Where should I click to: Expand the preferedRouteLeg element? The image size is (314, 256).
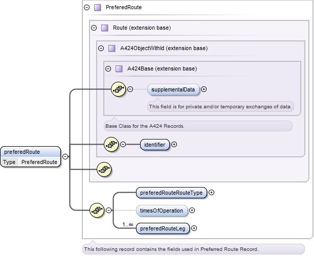[x=194, y=228]
